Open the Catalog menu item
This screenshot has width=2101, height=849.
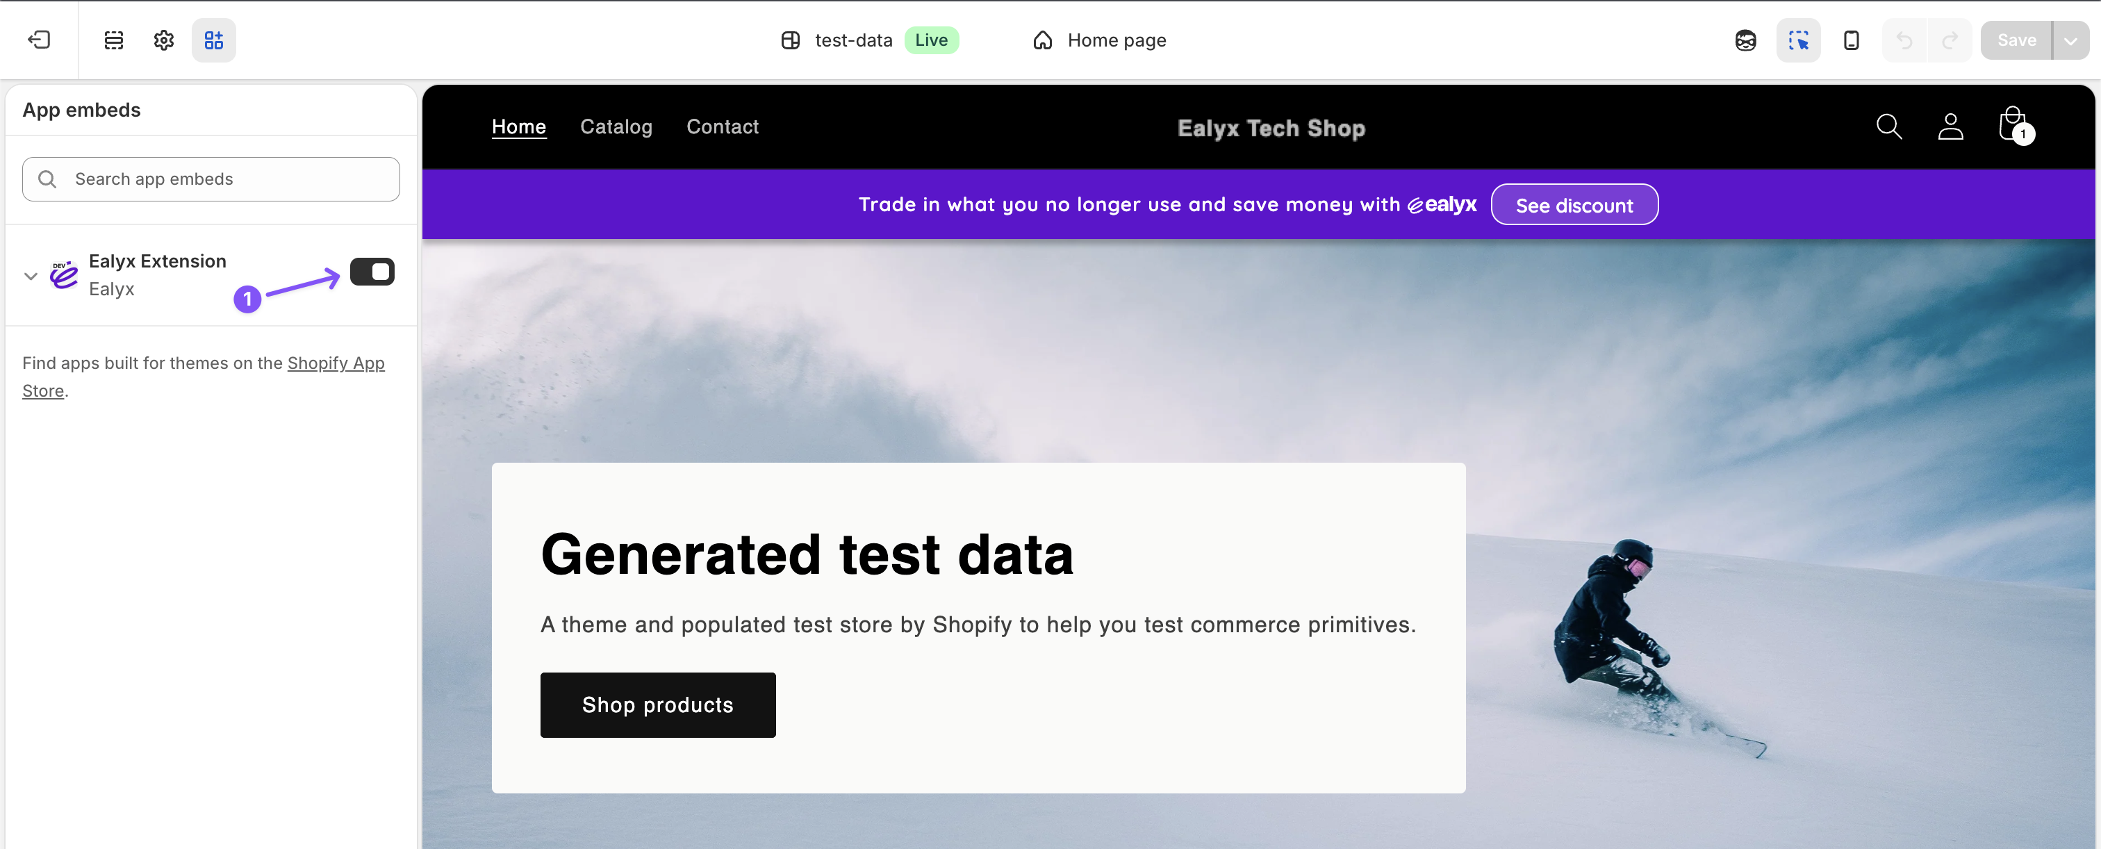[616, 126]
